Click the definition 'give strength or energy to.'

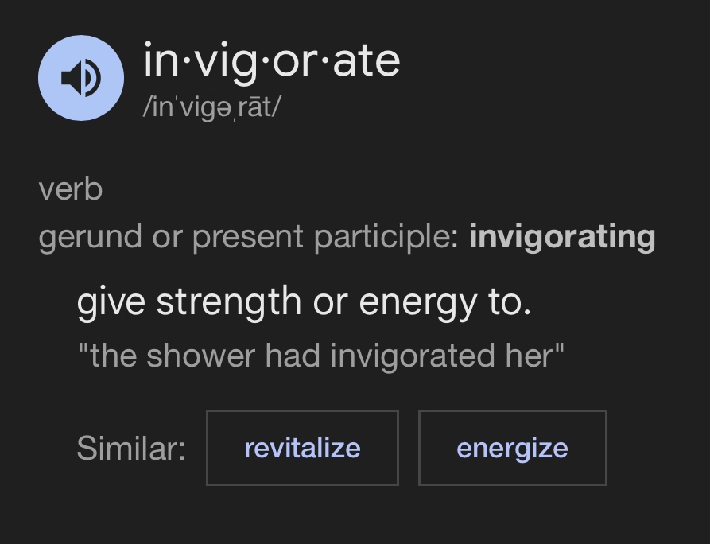304,302
